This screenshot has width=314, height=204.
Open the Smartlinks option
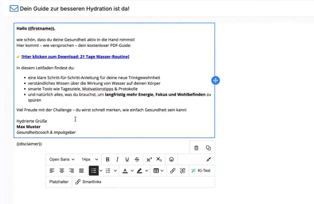(x=88, y=182)
